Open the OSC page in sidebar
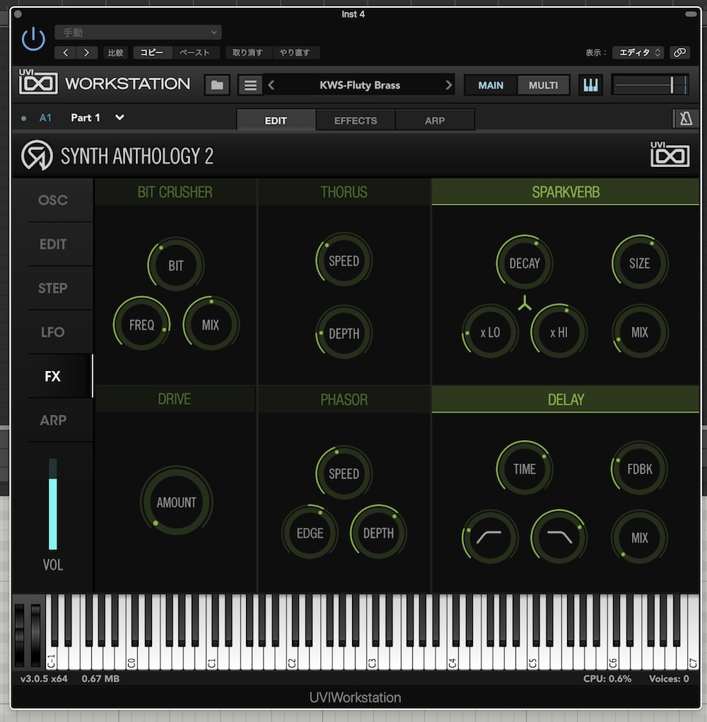The image size is (707, 722). click(53, 200)
